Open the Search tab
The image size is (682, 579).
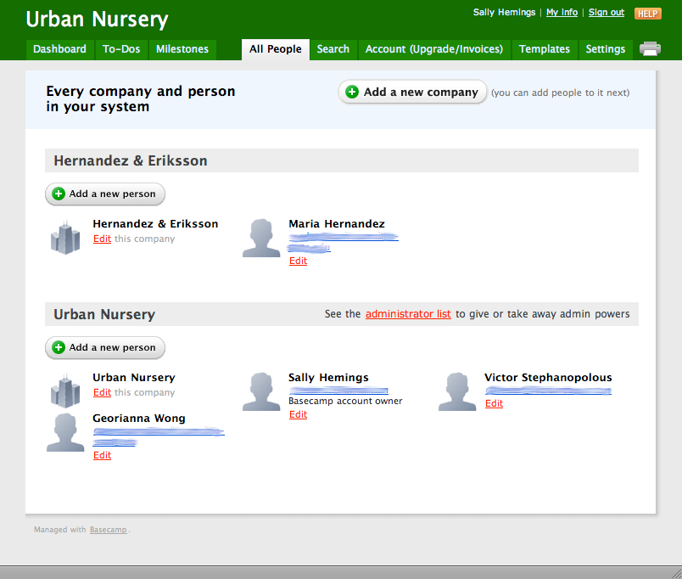point(333,49)
